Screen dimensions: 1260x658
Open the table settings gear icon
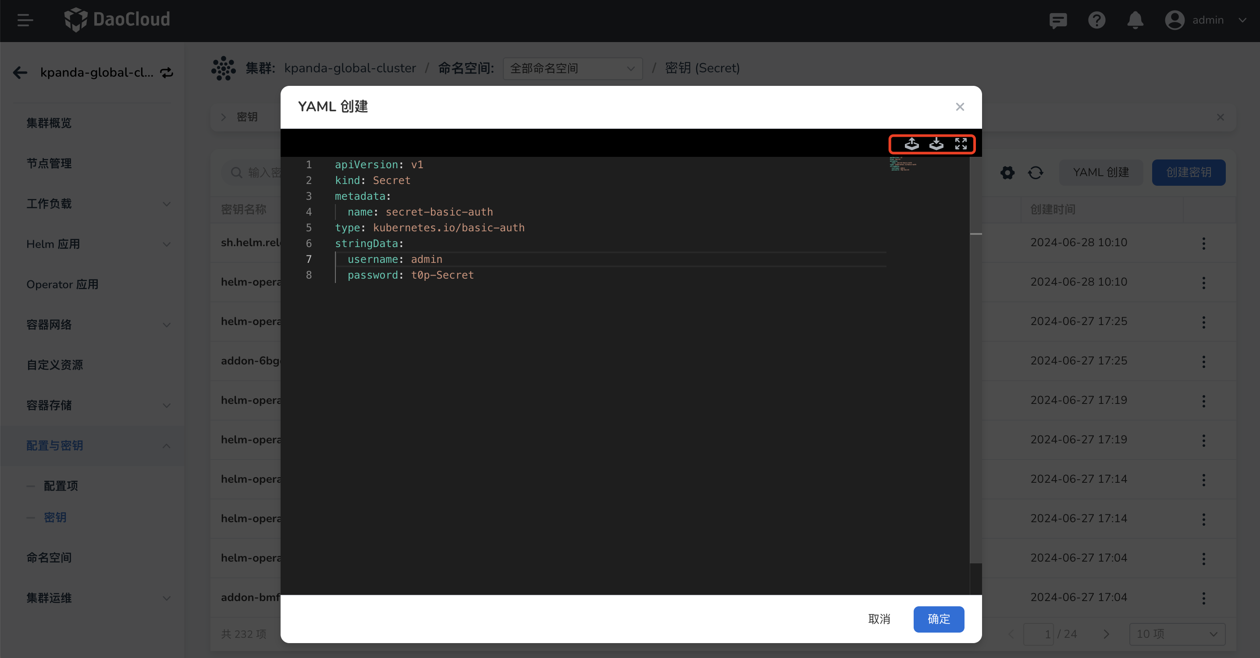(1007, 173)
